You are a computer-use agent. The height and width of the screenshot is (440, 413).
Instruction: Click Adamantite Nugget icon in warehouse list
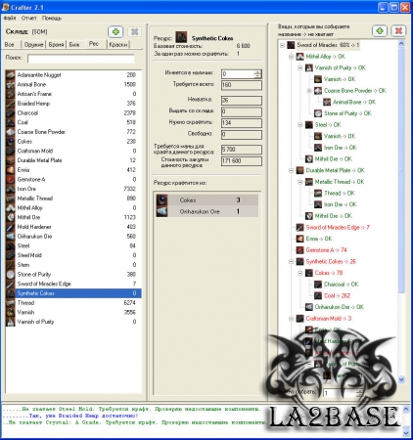point(11,75)
